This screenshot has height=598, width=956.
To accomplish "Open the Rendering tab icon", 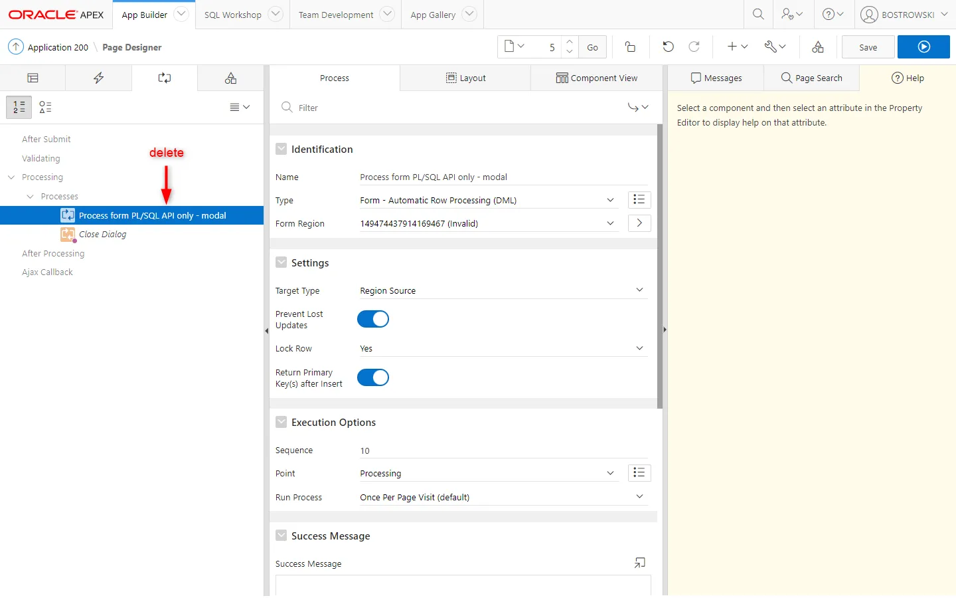I will click(33, 78).
